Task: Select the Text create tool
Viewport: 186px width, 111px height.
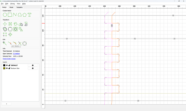Action: coord(29,15)
